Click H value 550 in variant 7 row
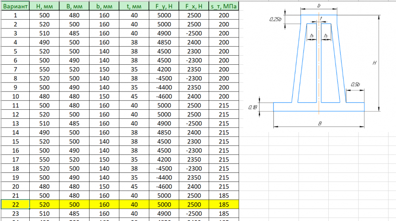396x221 pixels. click(44, 69)
